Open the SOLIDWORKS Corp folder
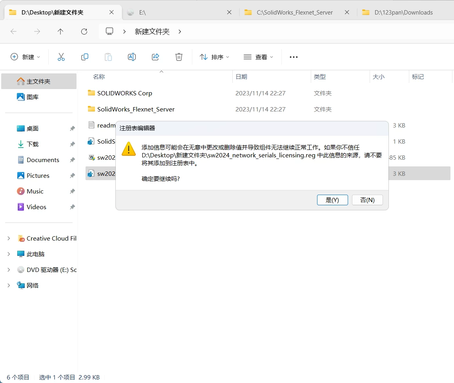The width and height of the screenshot is (454, 383). (x=124, y=93)
